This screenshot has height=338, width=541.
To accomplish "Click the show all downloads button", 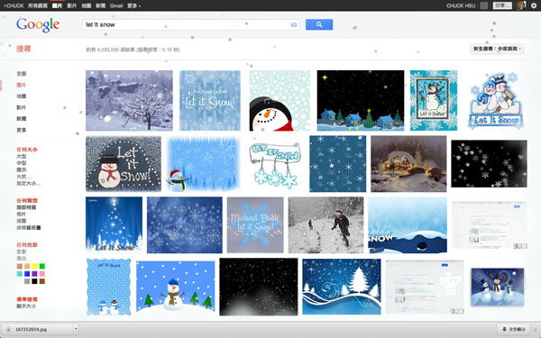I will click(x=514, y=329).
